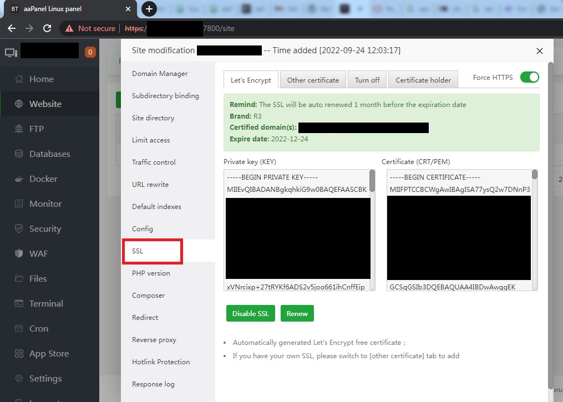Screen dimensions: 563x402
Task: Open the Website globe icon
Action: tap(19, 104)
